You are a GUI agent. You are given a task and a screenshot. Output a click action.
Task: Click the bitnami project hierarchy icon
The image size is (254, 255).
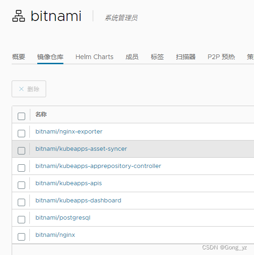pyautogui.click(x=19, y=16)
